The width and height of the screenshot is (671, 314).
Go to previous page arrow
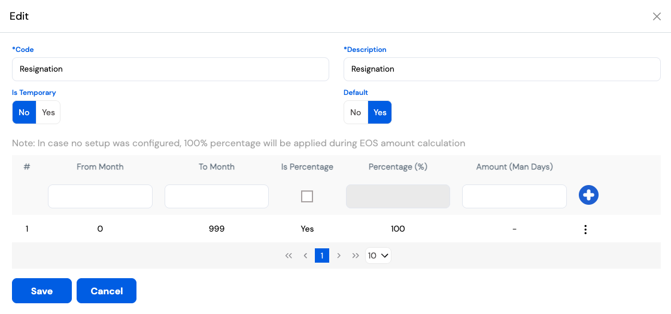(305, 255)
